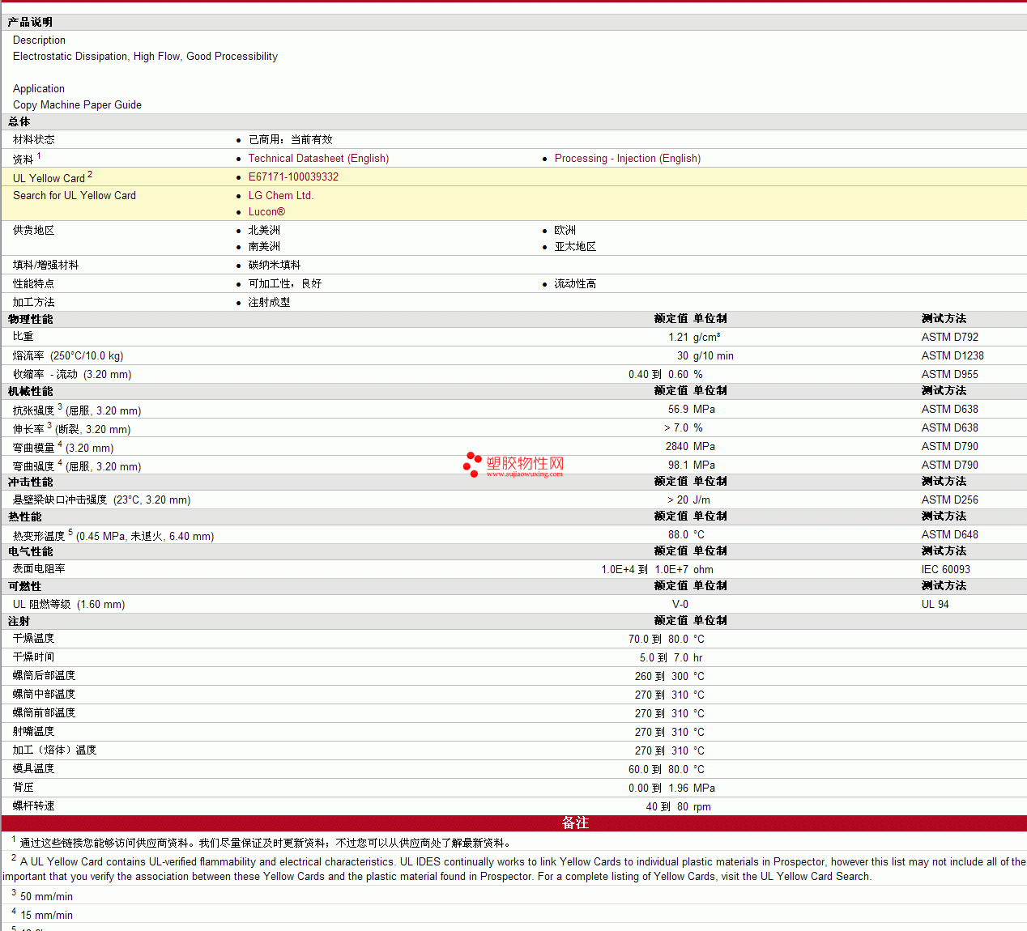Click the 亚太地区 region entry
This screenshot has width=1027, height=931.
[x=575, y=247]
